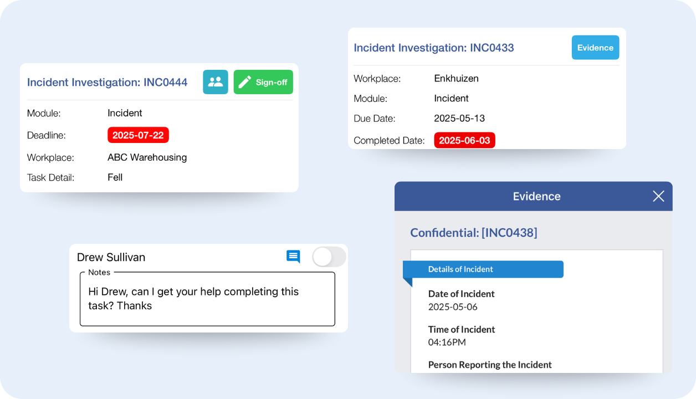The image size is (696, 399).
Task: Click the green Sign-off button
Action: click(263, 82)
